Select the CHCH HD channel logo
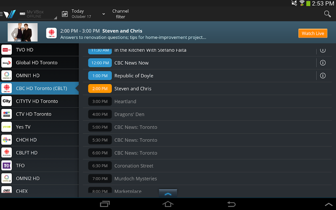336x210 pixels. [7, 140]
